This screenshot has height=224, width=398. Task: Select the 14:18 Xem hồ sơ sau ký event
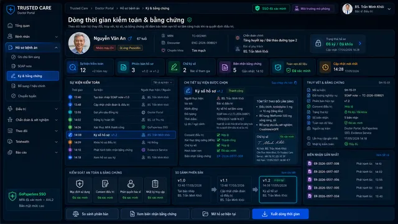[x=121, y=157]
